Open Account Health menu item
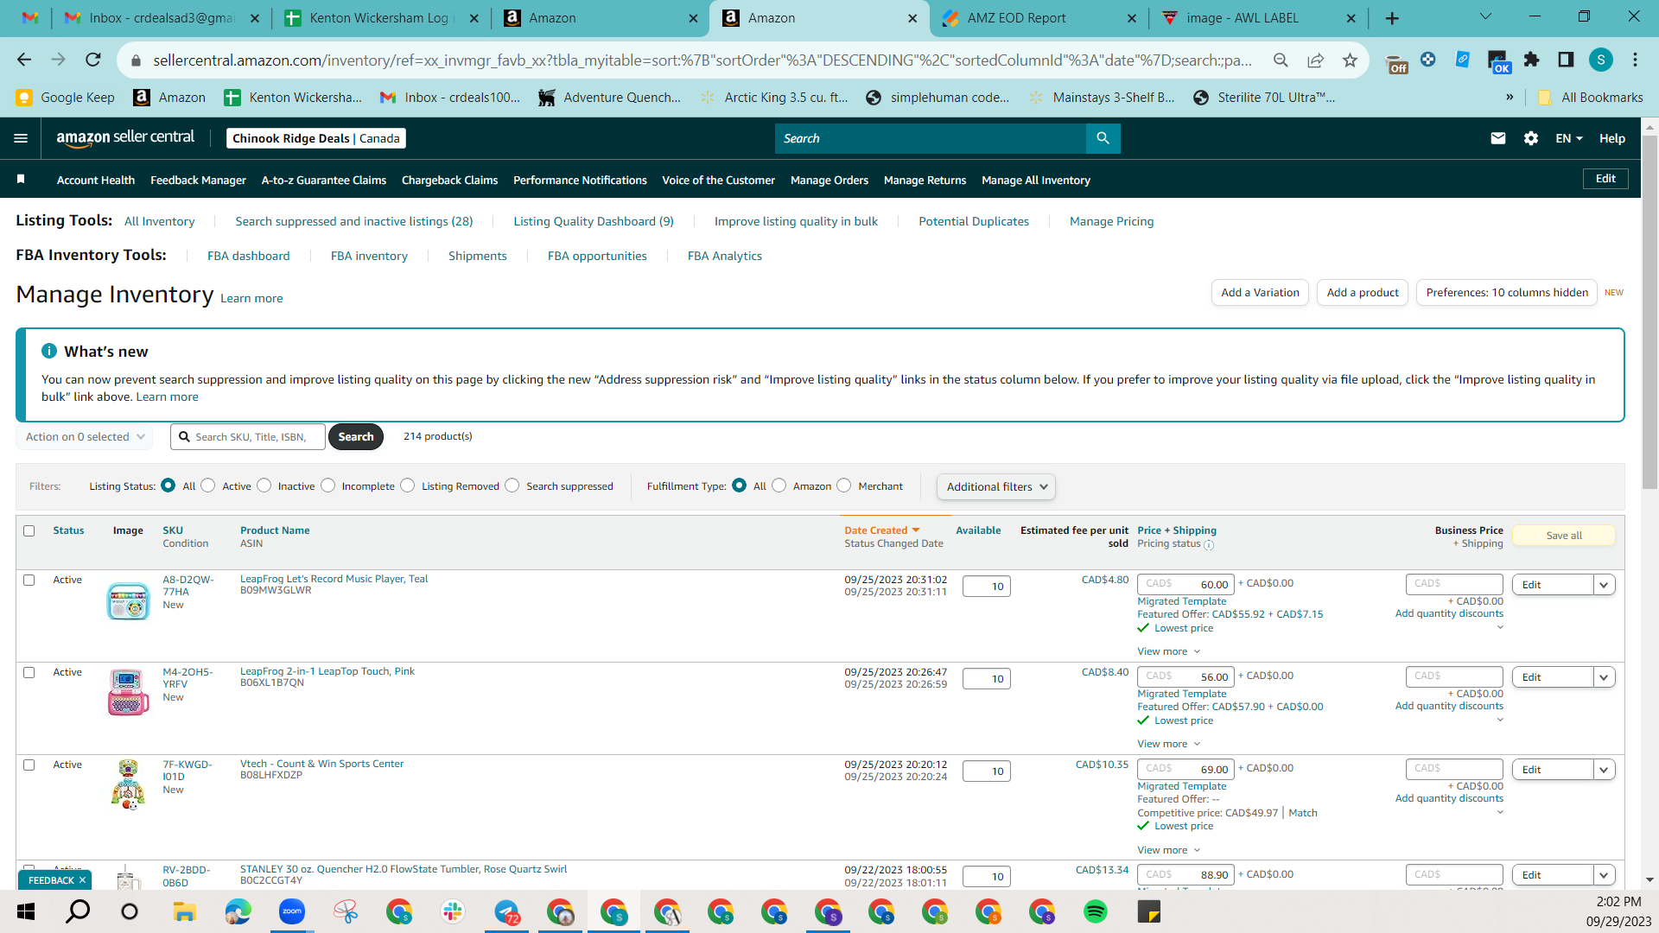Image resolution: width=1659 pixels, height=933 pixels. 96,180
